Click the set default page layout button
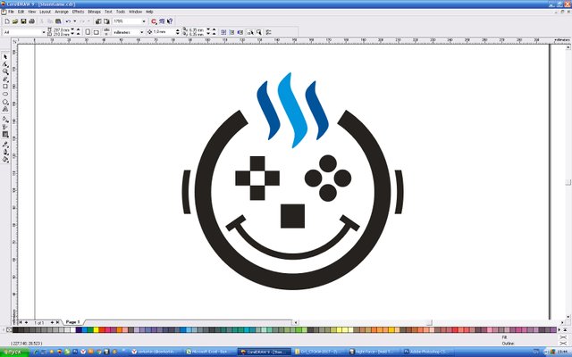This screenshot has height=357, width=572. point(105,32)
